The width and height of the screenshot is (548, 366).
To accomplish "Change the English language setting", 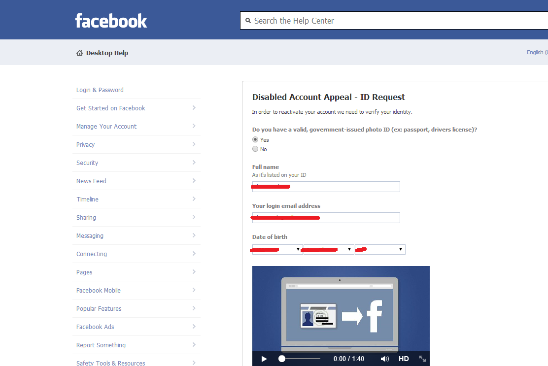I will (x=537, y=52).
